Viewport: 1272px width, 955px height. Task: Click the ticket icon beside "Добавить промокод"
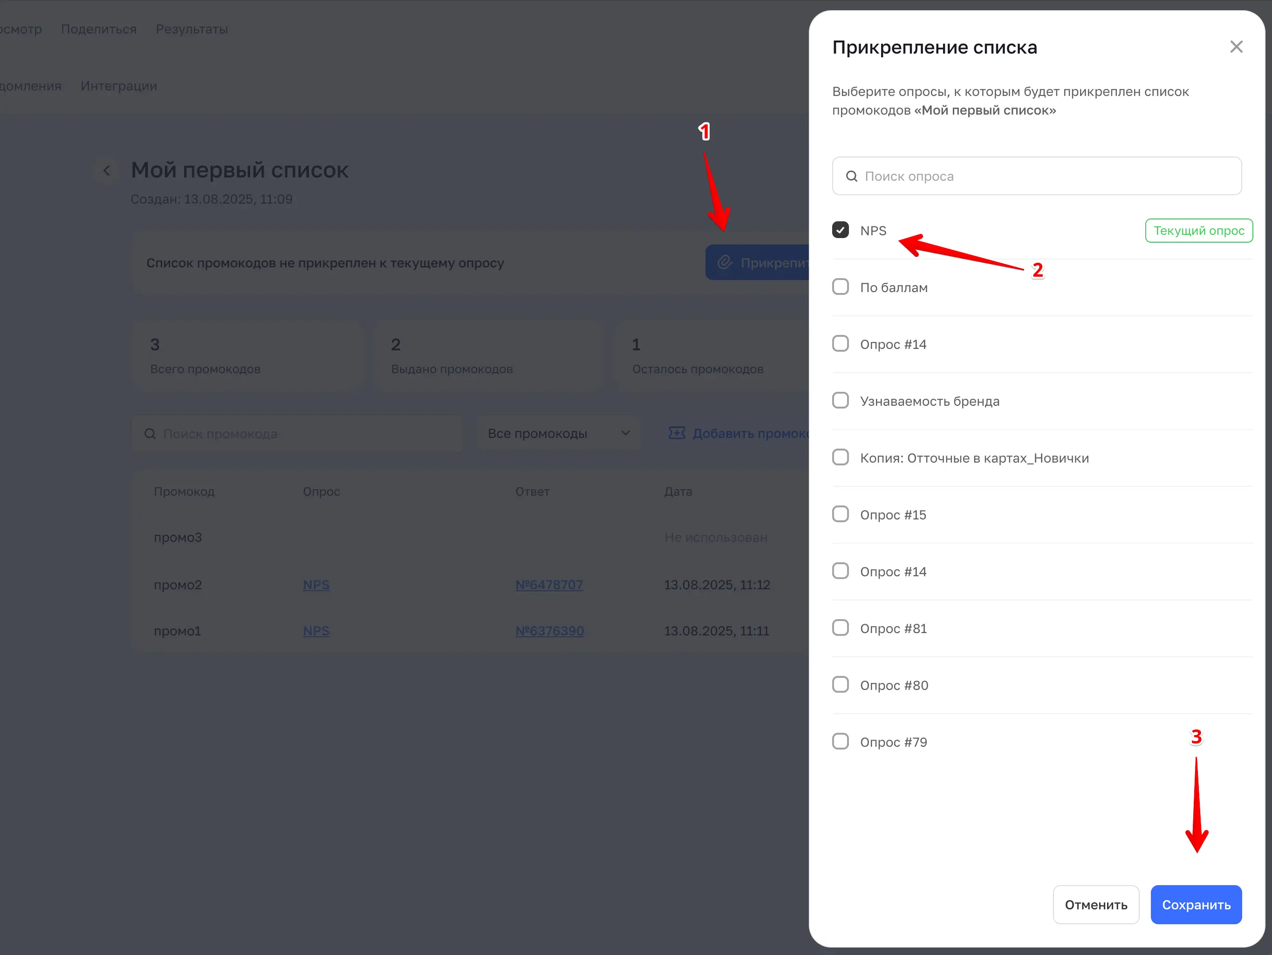coord(676,433)
